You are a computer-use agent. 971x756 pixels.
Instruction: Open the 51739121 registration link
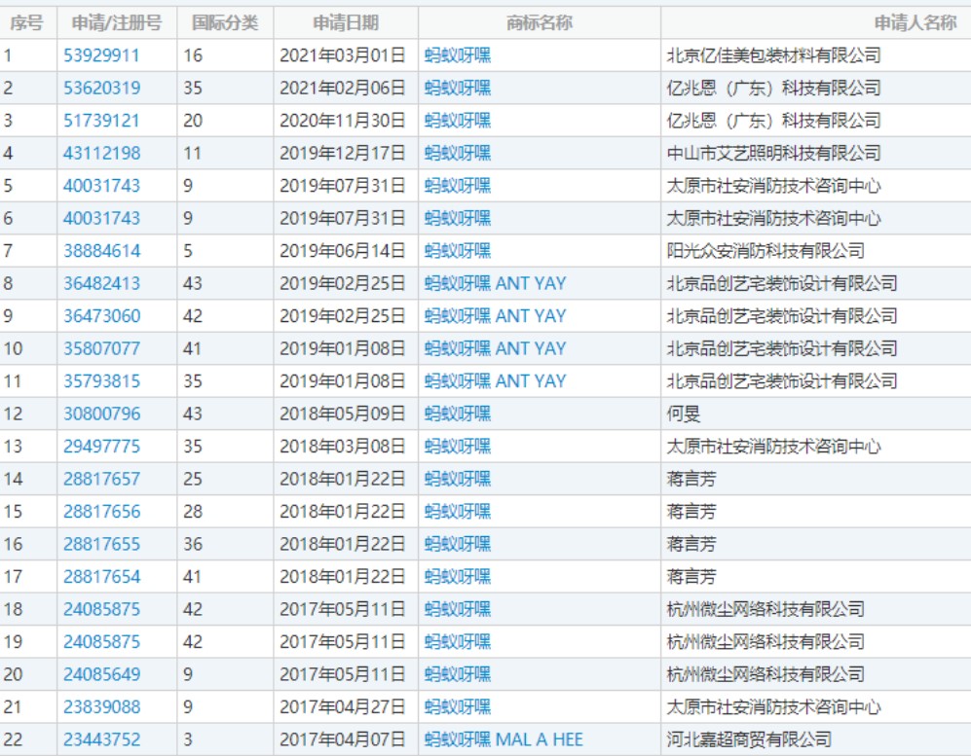pos(101,121)
